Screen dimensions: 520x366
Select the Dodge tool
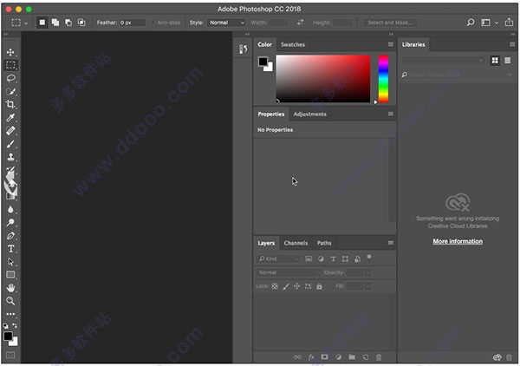point(10,222)
